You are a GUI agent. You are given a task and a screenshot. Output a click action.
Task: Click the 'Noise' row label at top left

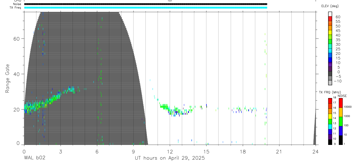pos(17,4)
